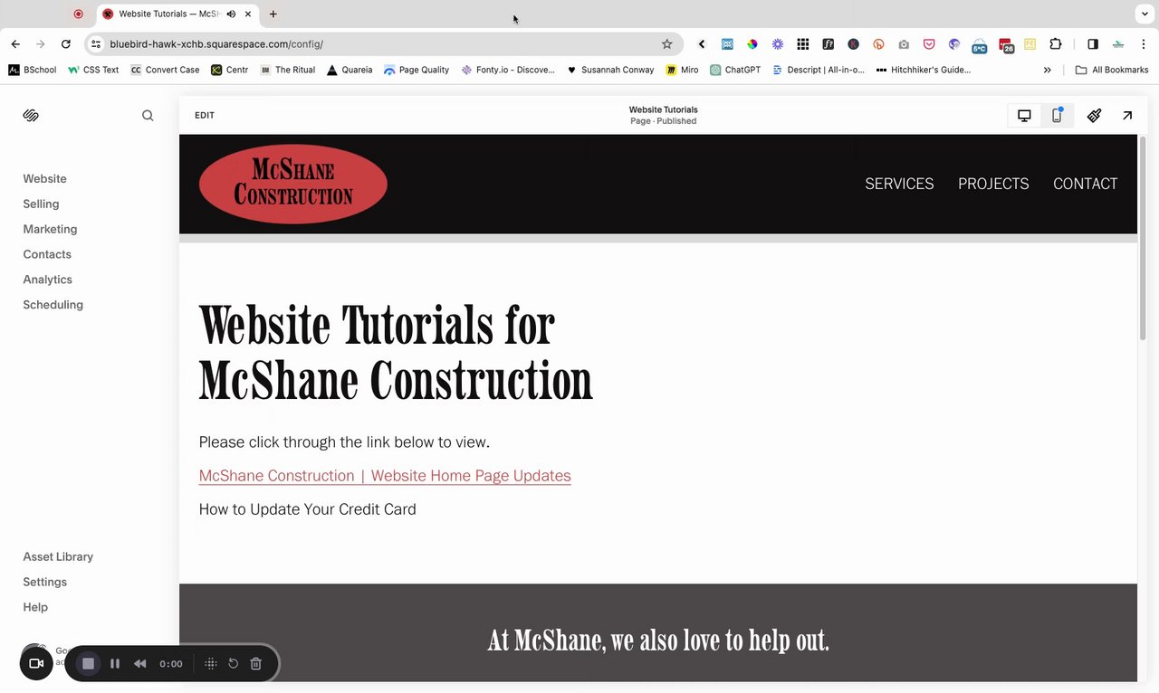Open the Squarespace search icon
The width and height of the screenshot is (1159, 693).
(148, 115)
